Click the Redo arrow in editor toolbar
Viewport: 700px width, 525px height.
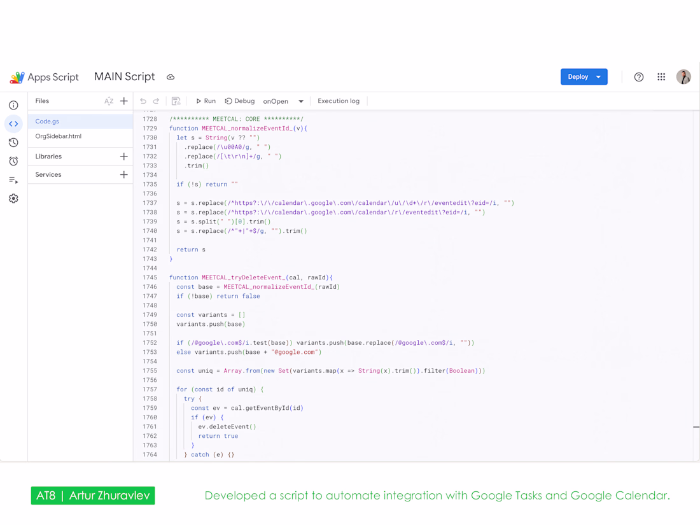click(156, 101)
